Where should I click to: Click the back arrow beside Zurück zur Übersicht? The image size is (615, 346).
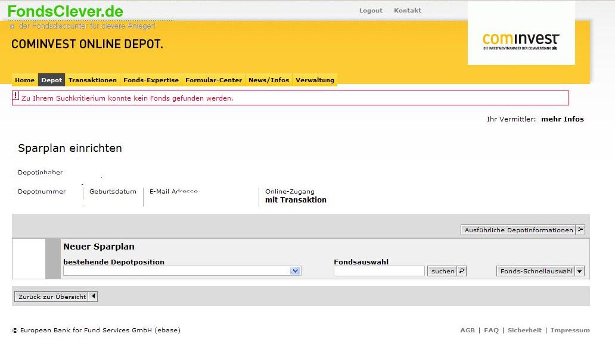(x=94, y=297)
